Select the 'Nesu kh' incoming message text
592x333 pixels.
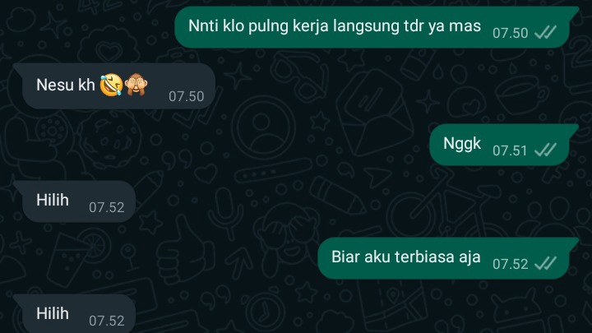tap(65, 85)
